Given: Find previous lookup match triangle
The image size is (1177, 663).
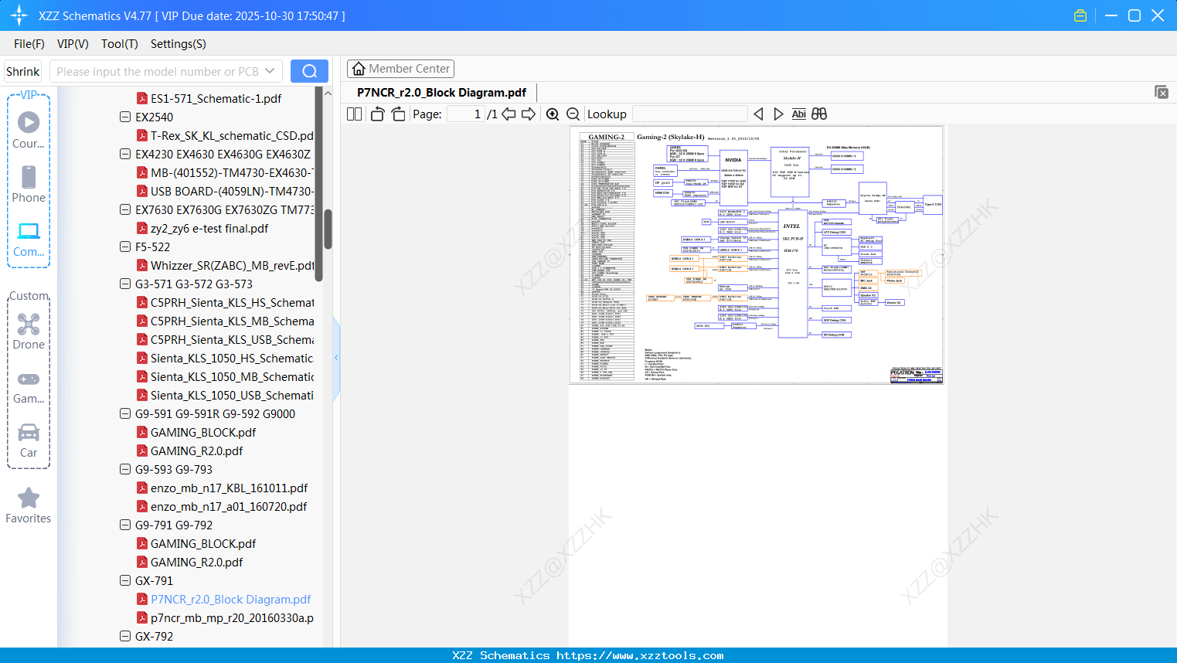Looking at the screenshot, I should click(758, 114).
